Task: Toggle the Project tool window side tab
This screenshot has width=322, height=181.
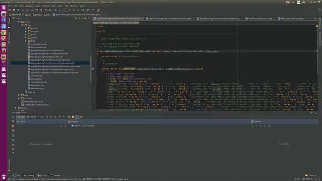Action: tap(9, 23)
